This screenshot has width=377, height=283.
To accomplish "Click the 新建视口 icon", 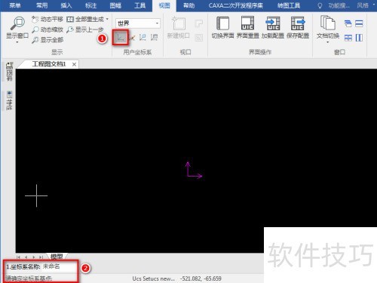I will 179,24.
